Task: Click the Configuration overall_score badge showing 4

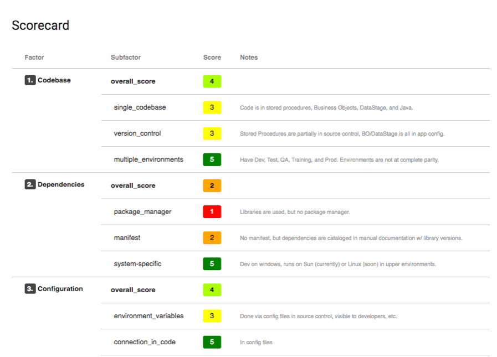Action: [x=212, y=290]
